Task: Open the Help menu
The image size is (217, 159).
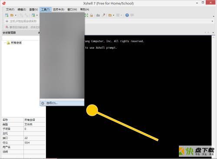Action: tap(85, 10)
